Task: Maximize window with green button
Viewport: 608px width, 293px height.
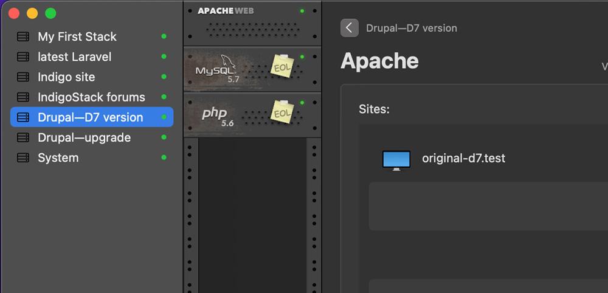Action: click(x=51, y=13)
